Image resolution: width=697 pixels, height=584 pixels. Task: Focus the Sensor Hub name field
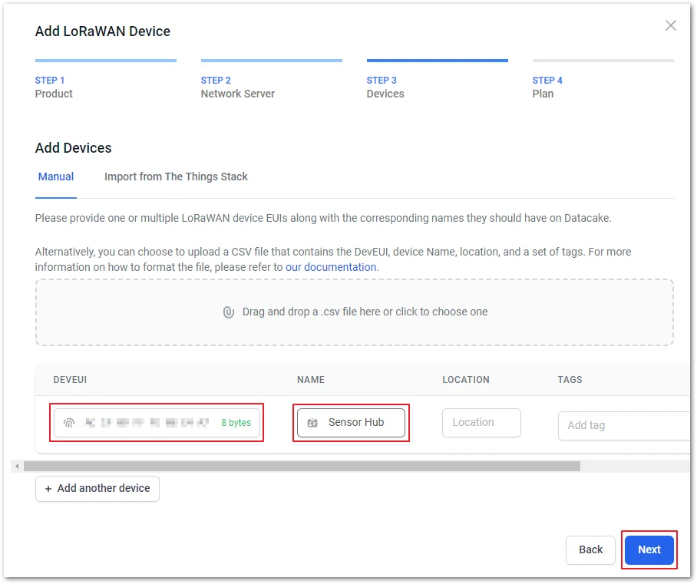pyautogui.click(x=351, y=423)
